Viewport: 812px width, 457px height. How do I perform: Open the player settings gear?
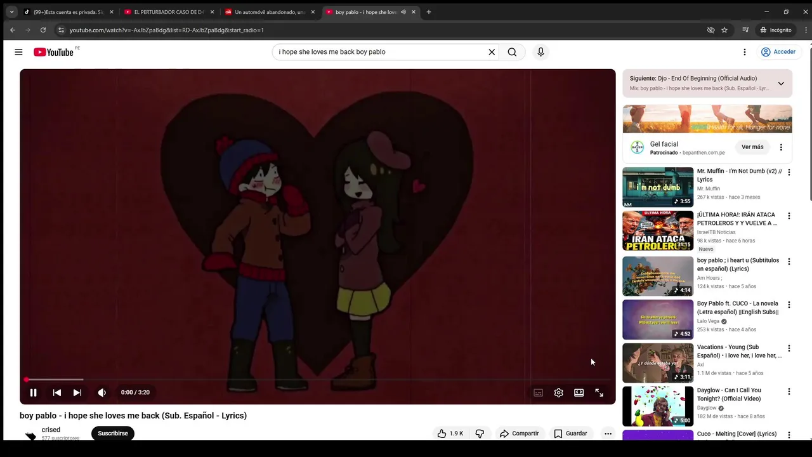click(558, 392)
